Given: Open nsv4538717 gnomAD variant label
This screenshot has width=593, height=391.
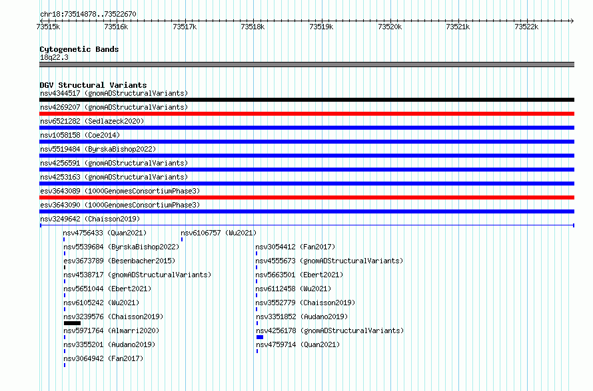Looking at the screenshot, I should pyautogui.click(x=137, y=275).
